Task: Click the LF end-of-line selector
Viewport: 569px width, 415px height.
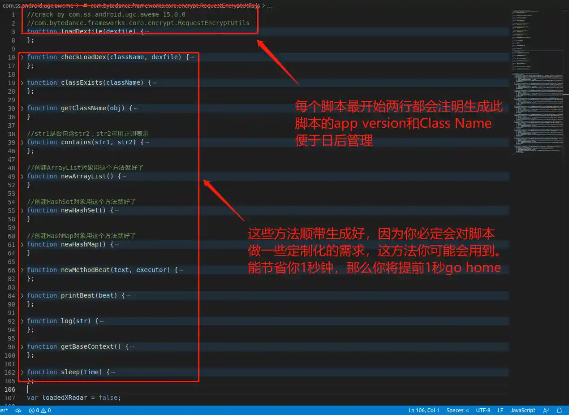Action: pyautogui.click(x=500, y=410)
